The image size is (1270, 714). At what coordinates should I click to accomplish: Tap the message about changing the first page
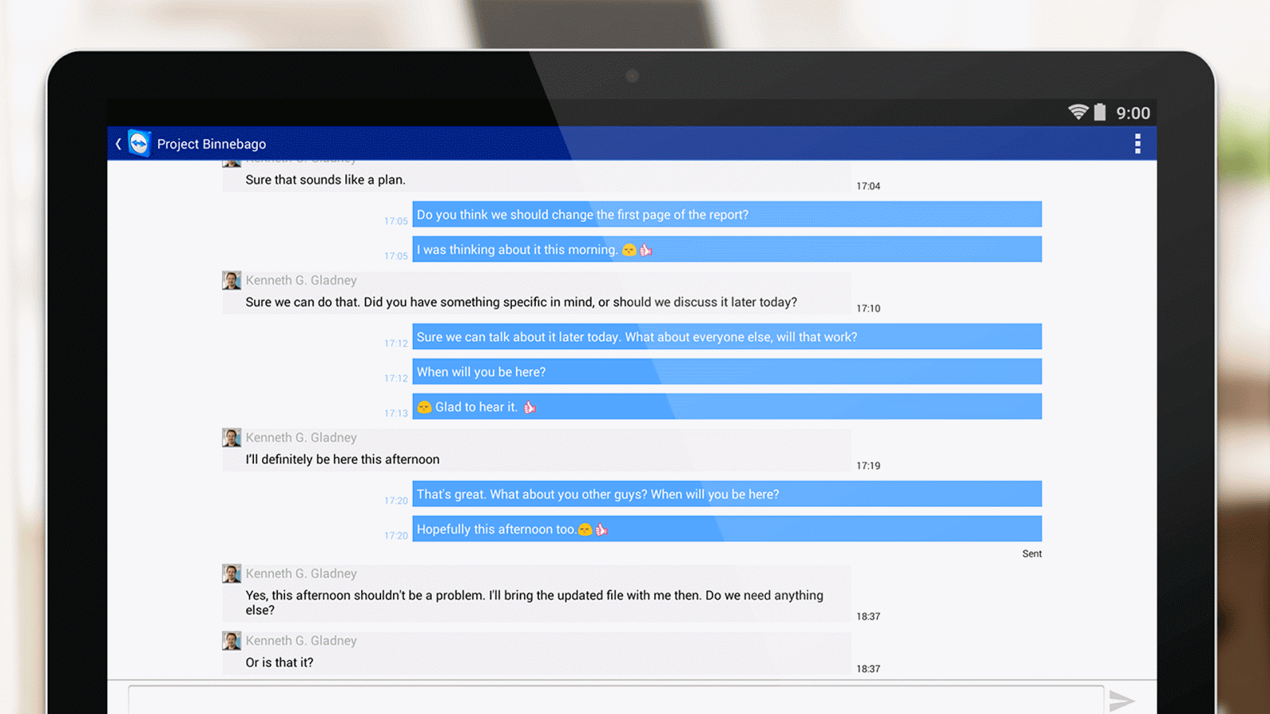pyautogui.click(x=582, y=214)
